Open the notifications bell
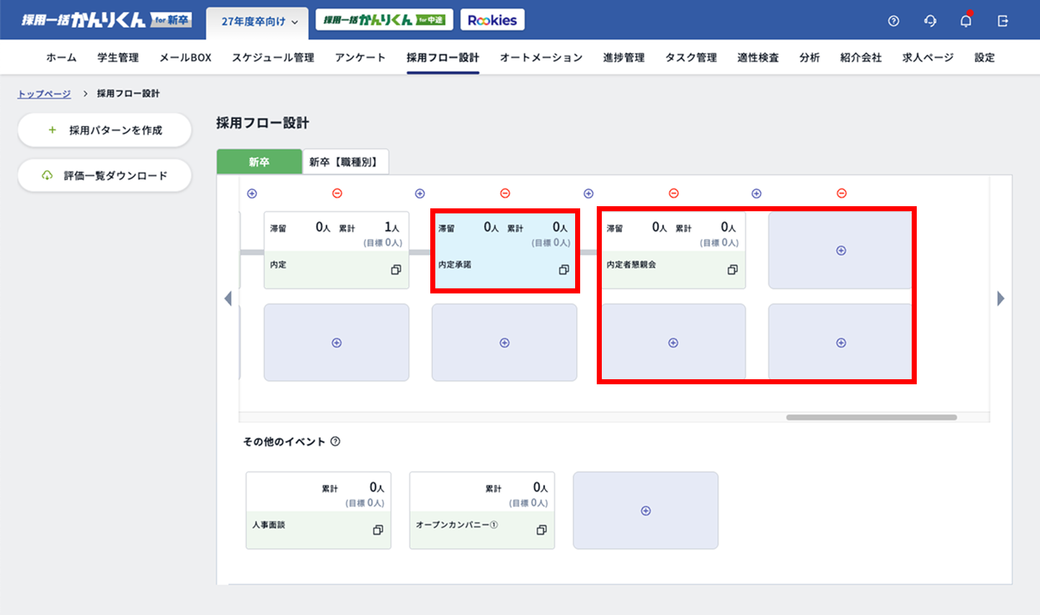Viewport: 1040px width, 615px height. point(966,21)
